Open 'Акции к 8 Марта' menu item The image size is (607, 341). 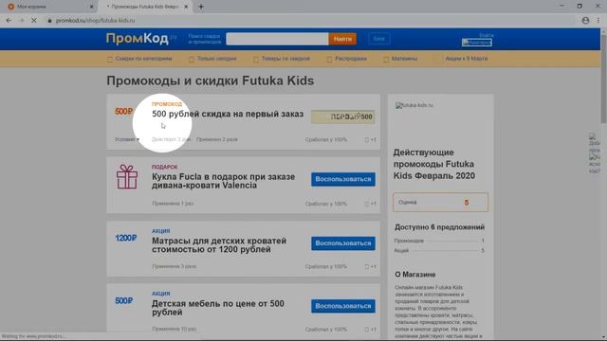point(466,59)
